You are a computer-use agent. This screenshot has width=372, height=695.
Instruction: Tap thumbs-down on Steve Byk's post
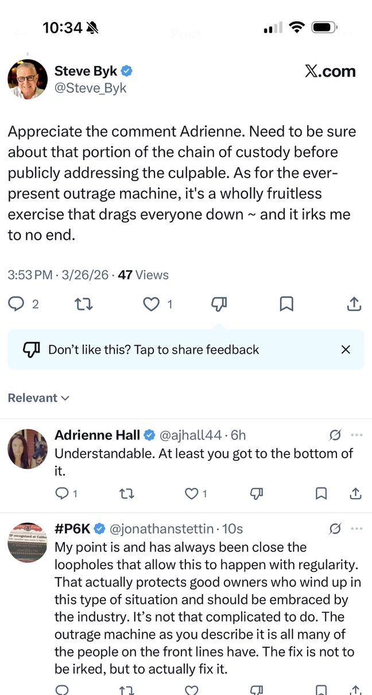(219, 304)
